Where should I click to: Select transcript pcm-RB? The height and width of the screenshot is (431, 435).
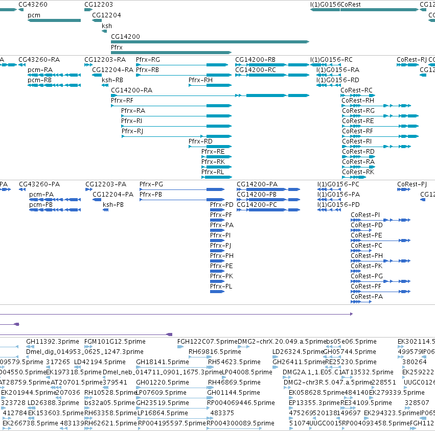[x=40, y=80]
